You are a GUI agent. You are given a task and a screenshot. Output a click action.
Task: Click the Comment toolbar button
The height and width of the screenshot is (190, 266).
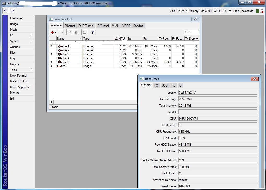pyautogui.click(x=84, y=32)
